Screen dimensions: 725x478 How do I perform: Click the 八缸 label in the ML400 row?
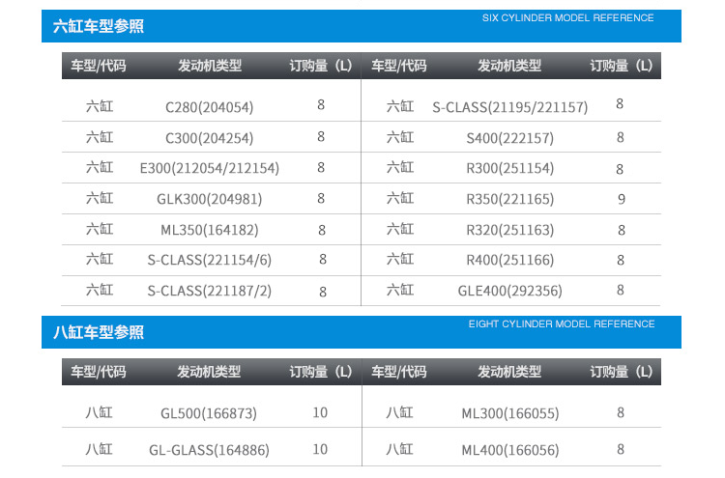tap(399, 449)
